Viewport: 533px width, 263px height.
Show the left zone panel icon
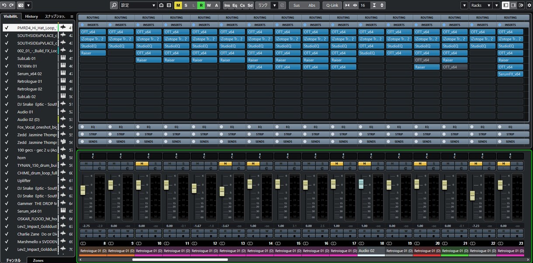click(506, 5)
